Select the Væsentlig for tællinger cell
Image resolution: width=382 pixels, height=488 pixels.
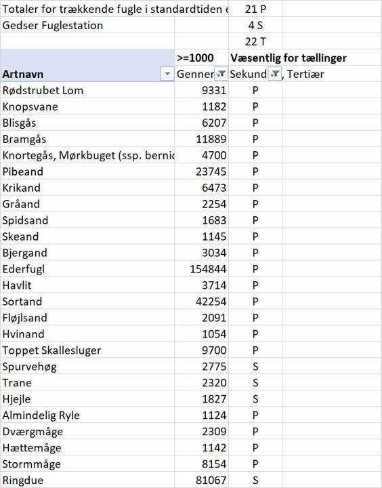click(x=289, y=58)
